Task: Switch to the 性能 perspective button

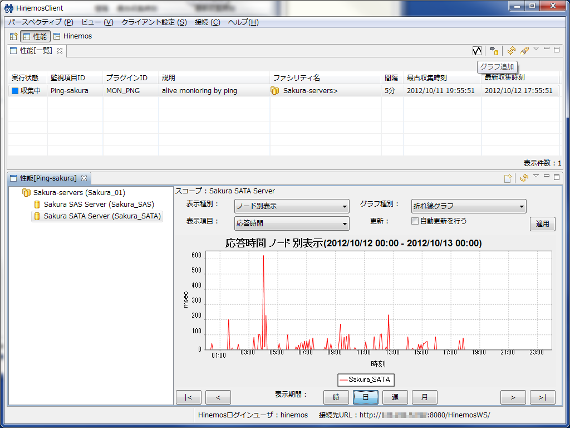Action: [x=35, y=36]
